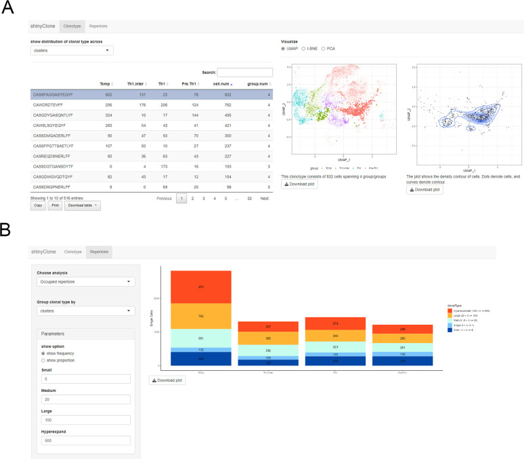Open Group clonal type by clusters dropdown
The image size is (524, 459).
pyautogui.click(x=86, y=311)
